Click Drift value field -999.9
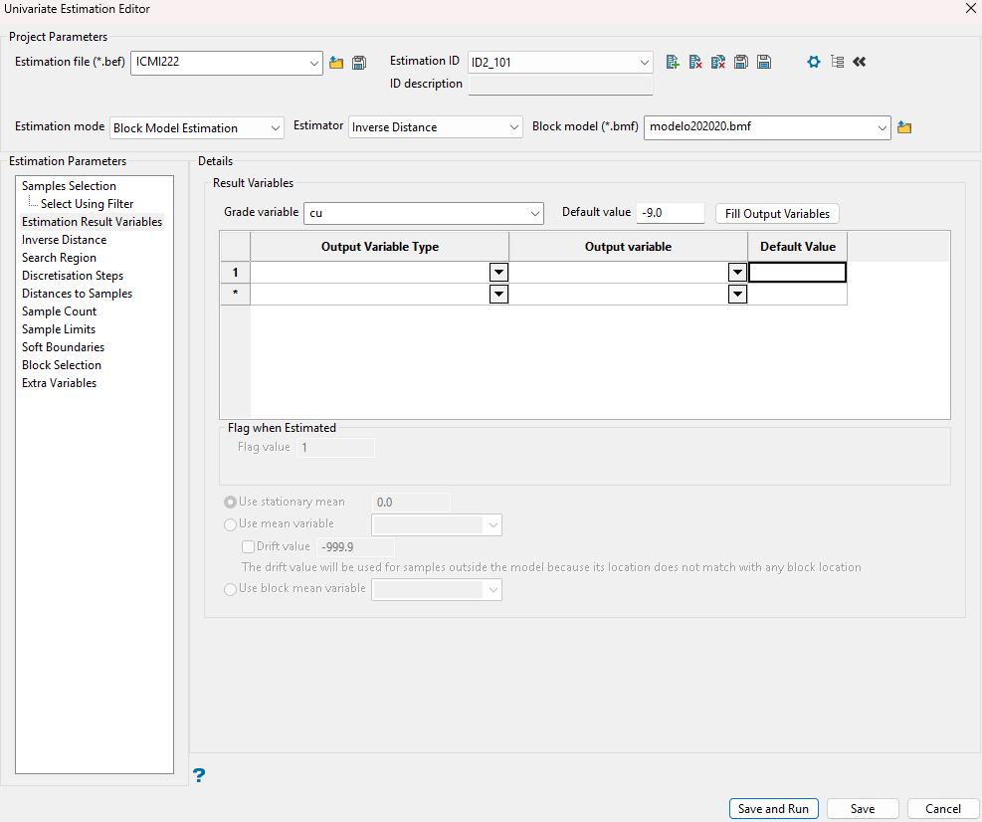Image resolution: width=982 pixels, height=822 pixels. click(x=356, y=547)
